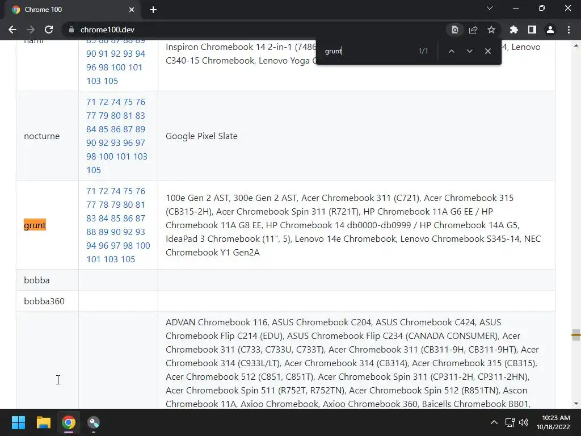Go back to the previous page

pos(12,30)
